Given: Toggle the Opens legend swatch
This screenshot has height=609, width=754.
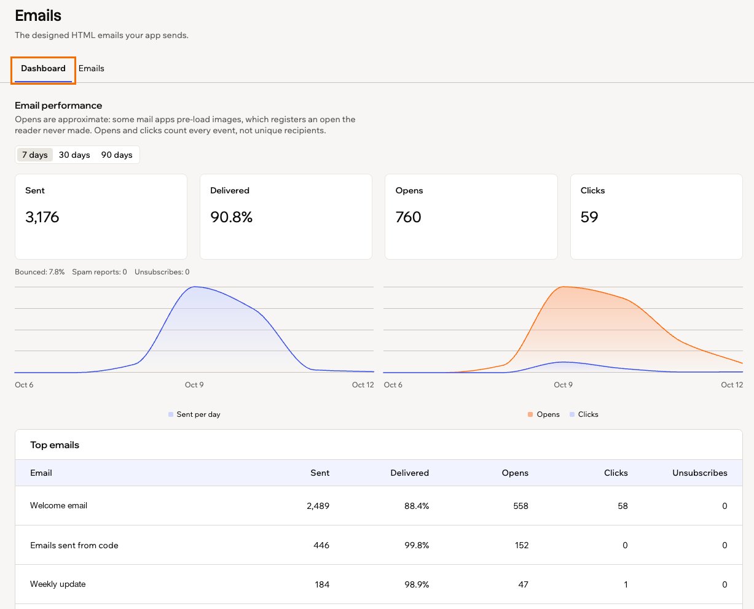Looking at the screenshot, I should (530, 414).
